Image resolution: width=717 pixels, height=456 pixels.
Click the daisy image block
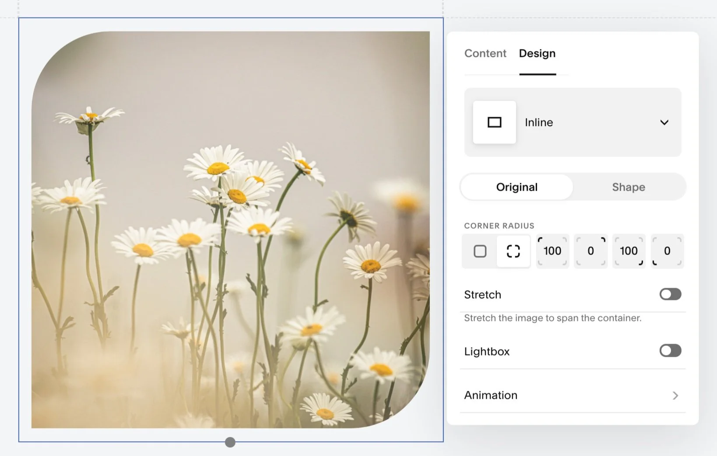click(231, 230)
